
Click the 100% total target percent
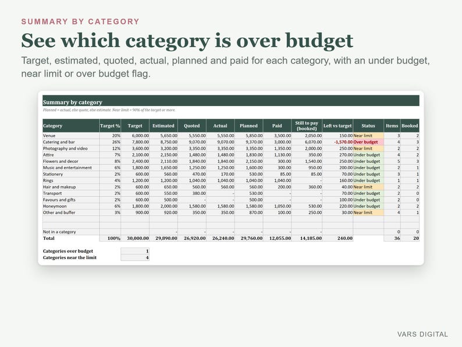pos(110,238)
